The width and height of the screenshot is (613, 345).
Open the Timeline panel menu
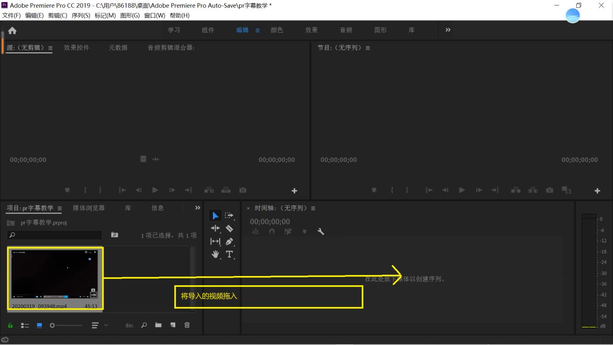(x=312, y=208)
